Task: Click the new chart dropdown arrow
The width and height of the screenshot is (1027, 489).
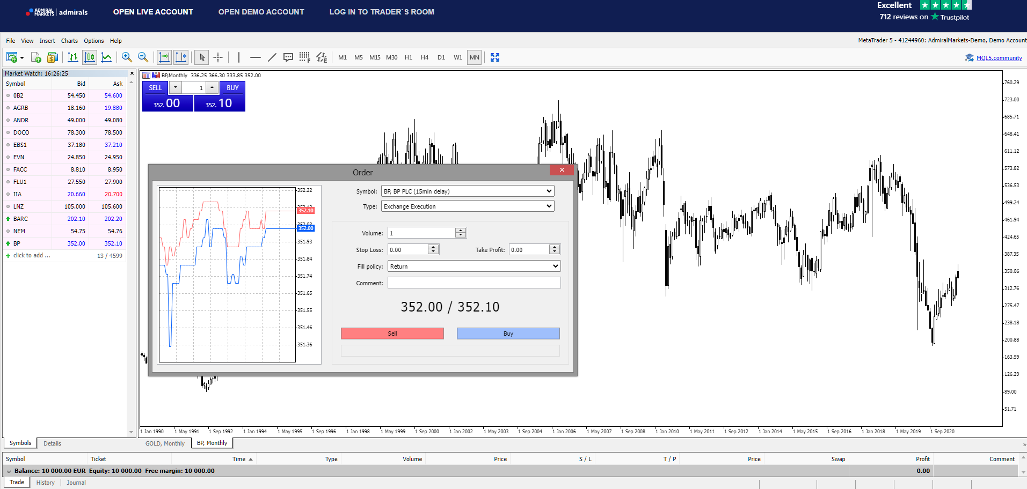Action: 22,58
